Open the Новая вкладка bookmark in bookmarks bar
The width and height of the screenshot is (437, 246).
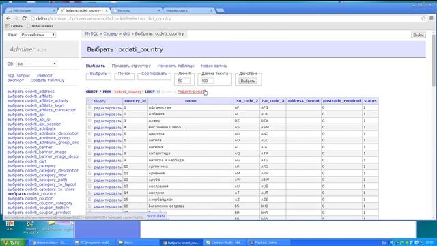[40, 26]
